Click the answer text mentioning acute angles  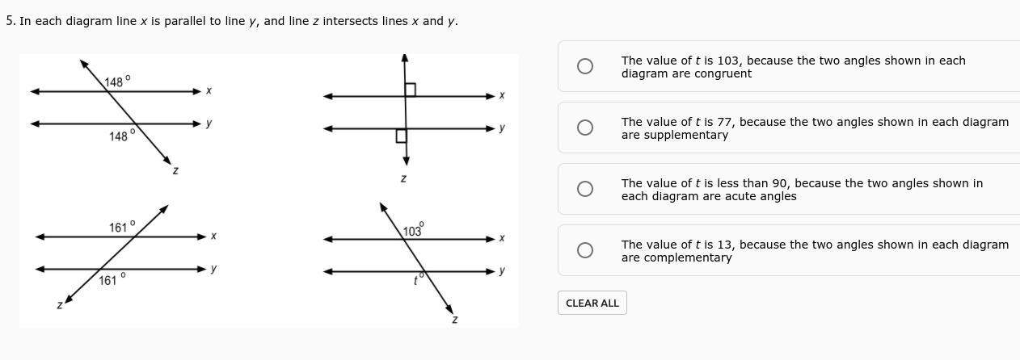pyautogui.click(x=801, y=190)
